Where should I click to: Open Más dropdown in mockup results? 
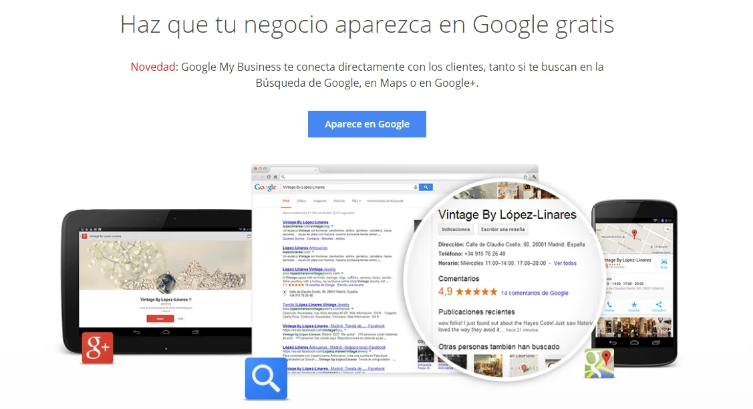click(356, 201)
